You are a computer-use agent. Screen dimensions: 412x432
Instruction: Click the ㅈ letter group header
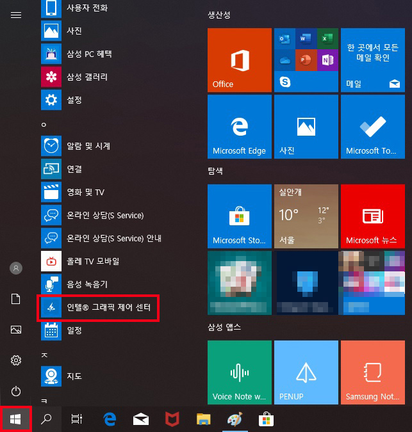point(44,355)
